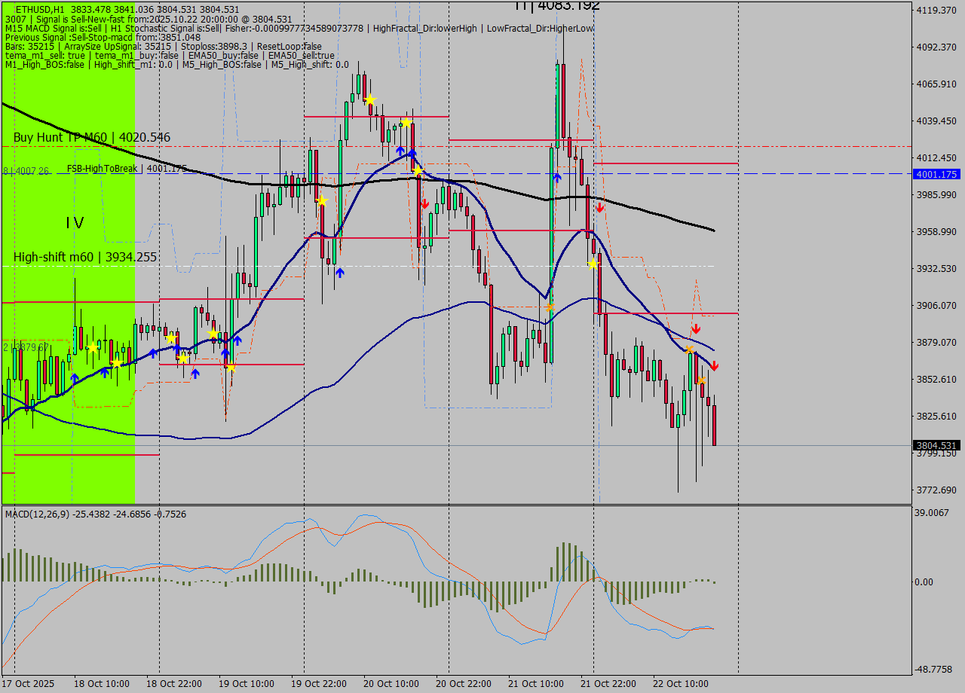Select the IV wave label in the green zone

tap(74, 222)
